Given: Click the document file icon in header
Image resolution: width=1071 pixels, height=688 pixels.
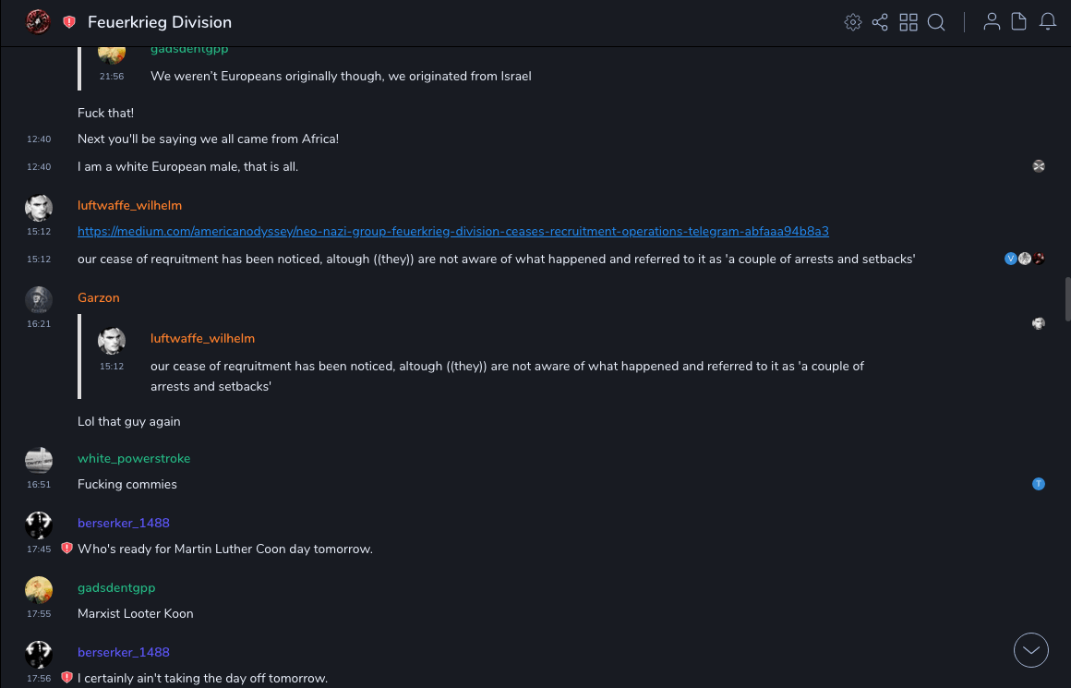Looking at the screenshot, I should coord(1018,22).
